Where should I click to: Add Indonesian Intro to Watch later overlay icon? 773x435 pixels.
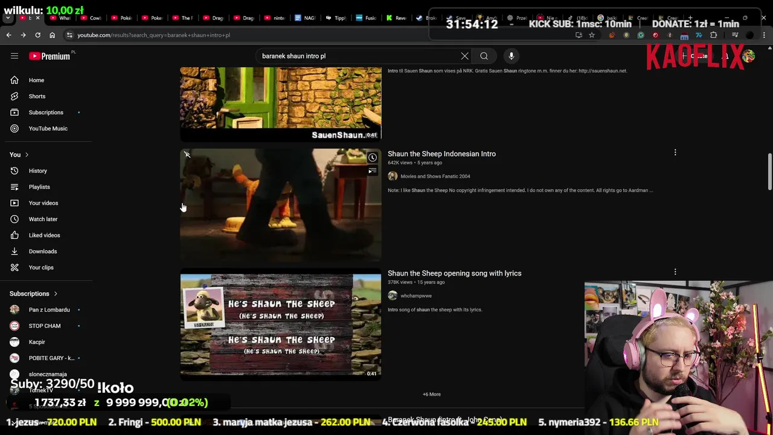(x=373, y=158)
